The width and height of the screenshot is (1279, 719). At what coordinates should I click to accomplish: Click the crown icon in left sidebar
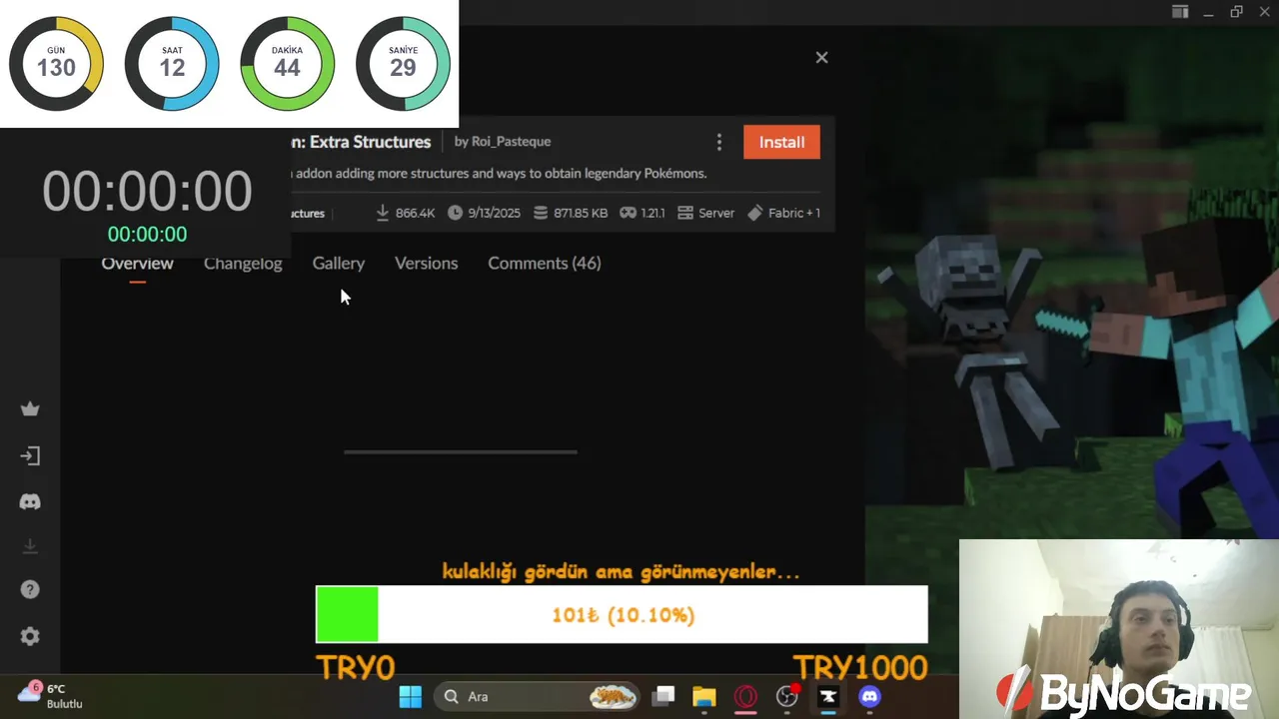[x=30, y=408]
